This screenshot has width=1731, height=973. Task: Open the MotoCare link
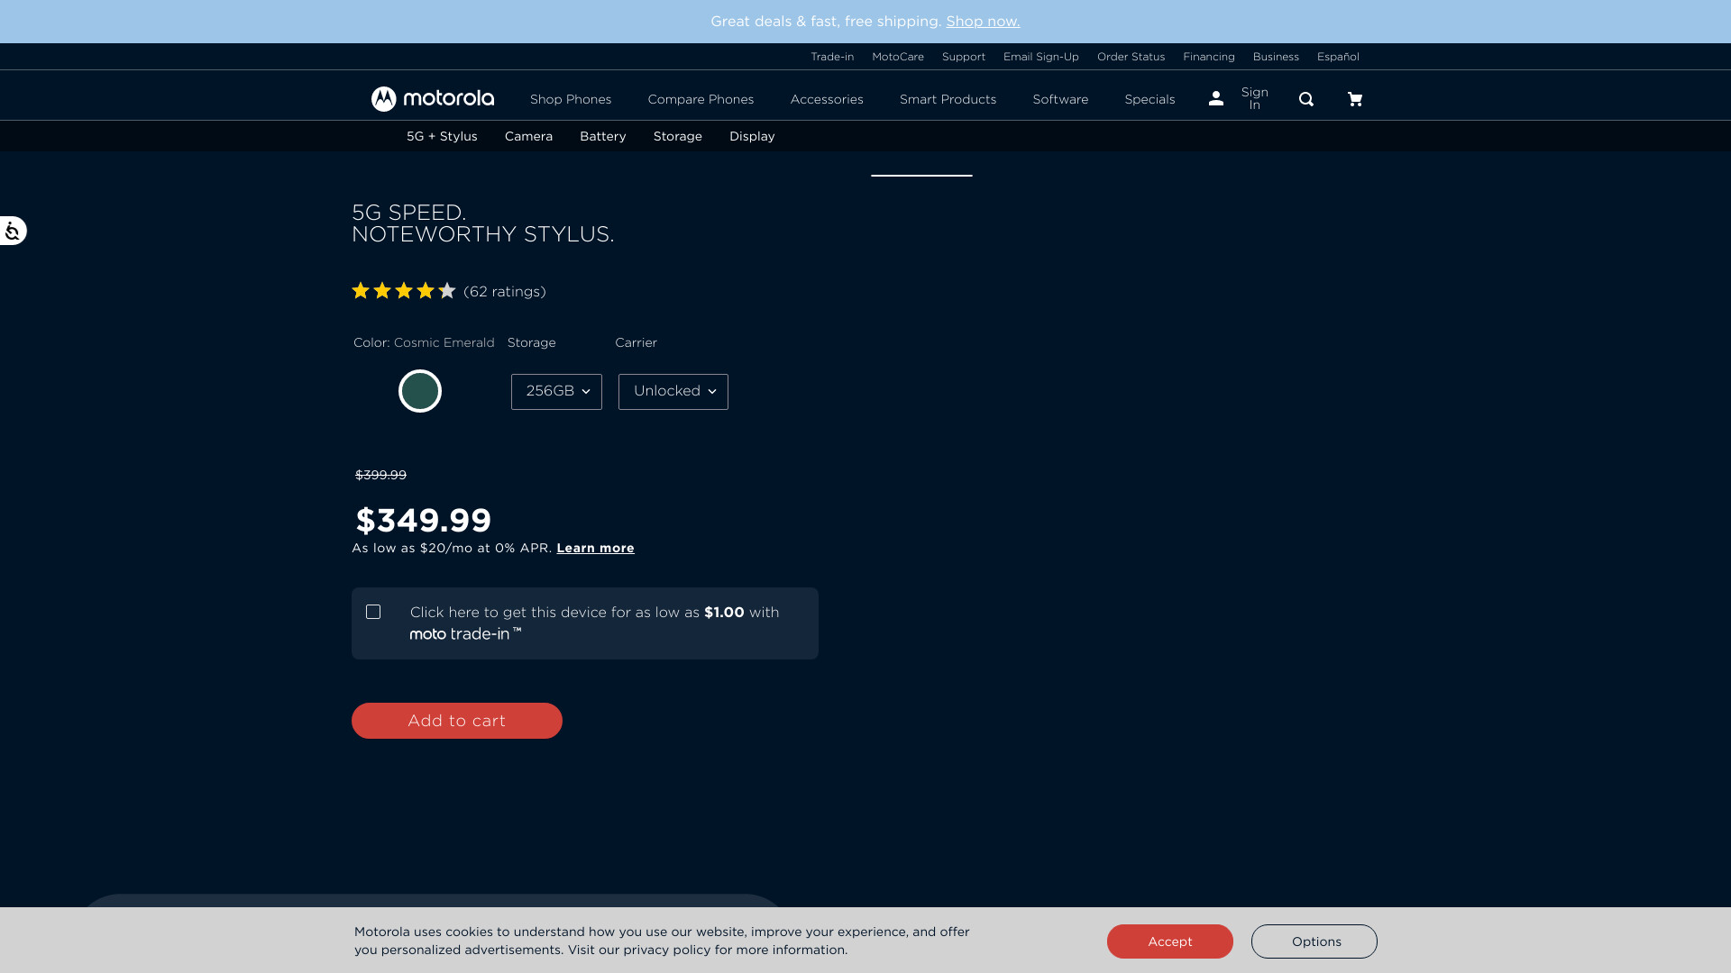pos(898,57)
